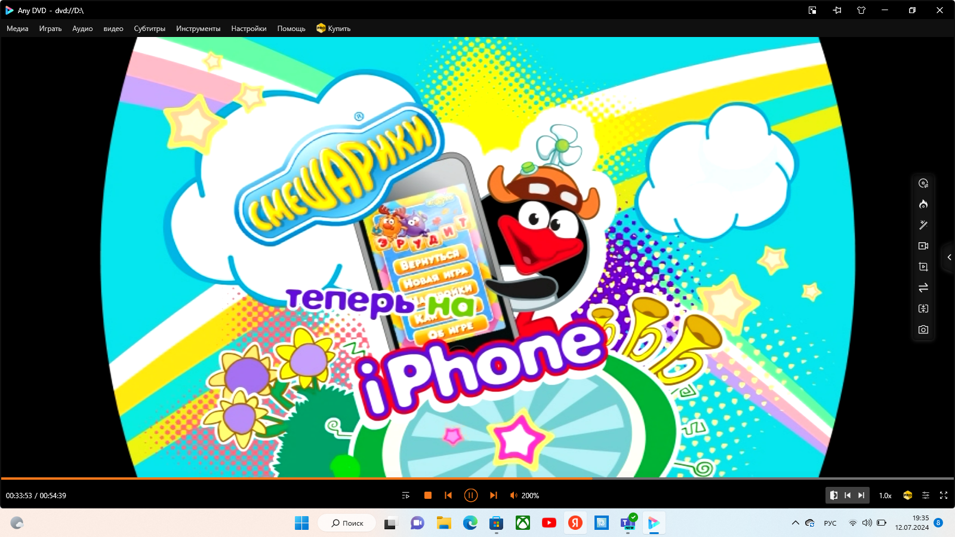Open Task View on the taskbar
Viewport: 955px width, 537px height.
point(390,523)
